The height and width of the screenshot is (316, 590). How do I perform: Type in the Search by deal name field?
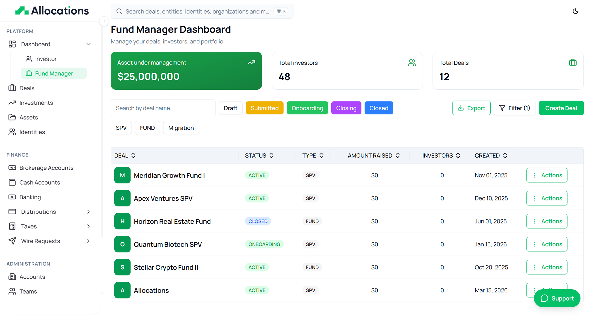coord(163,108)
